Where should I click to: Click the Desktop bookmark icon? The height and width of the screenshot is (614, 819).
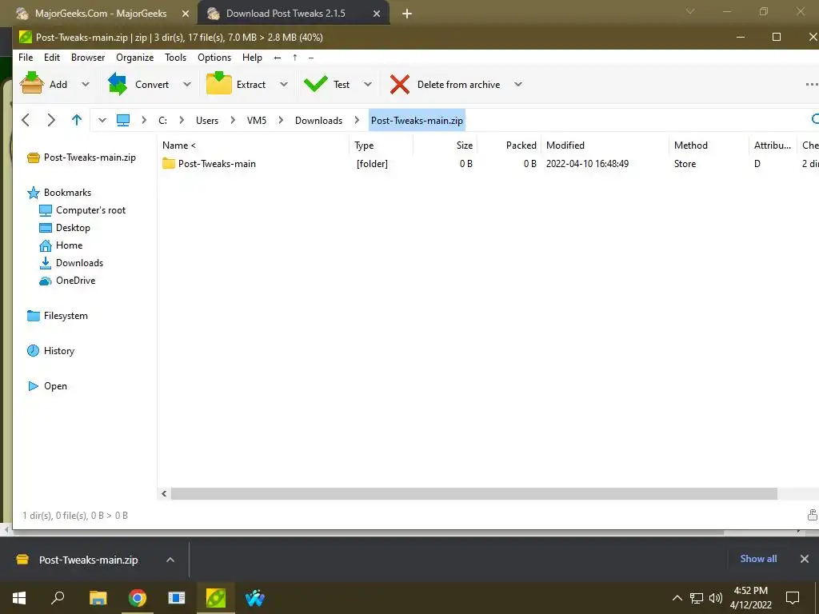pyautogui.click(x=46, y=228)
